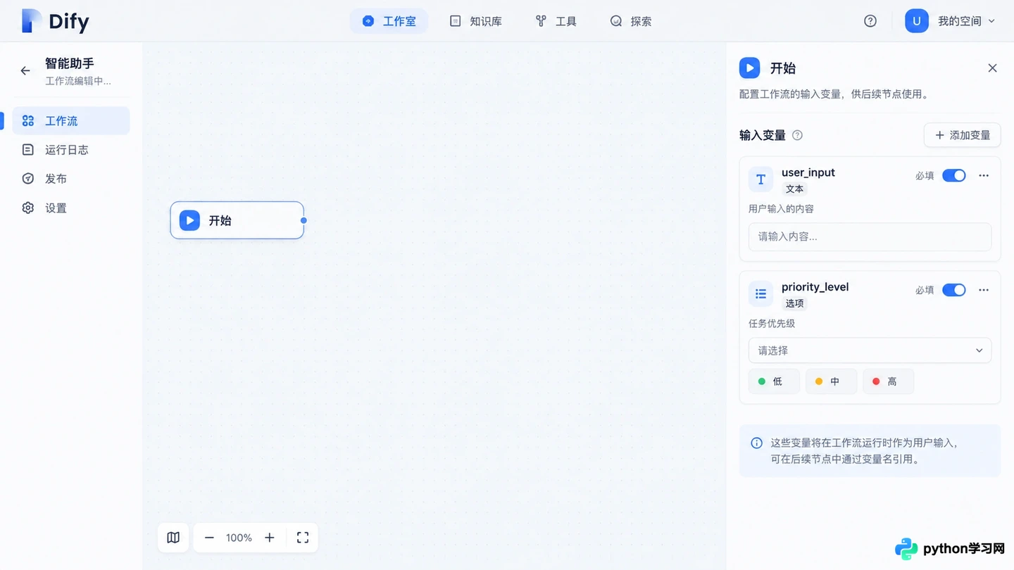Zoom in with the plus icon
The height and width of the screenshot is (570, 1014).
click(270, 538)
